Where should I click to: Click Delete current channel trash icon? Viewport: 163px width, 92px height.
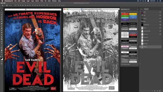[160, 91]
